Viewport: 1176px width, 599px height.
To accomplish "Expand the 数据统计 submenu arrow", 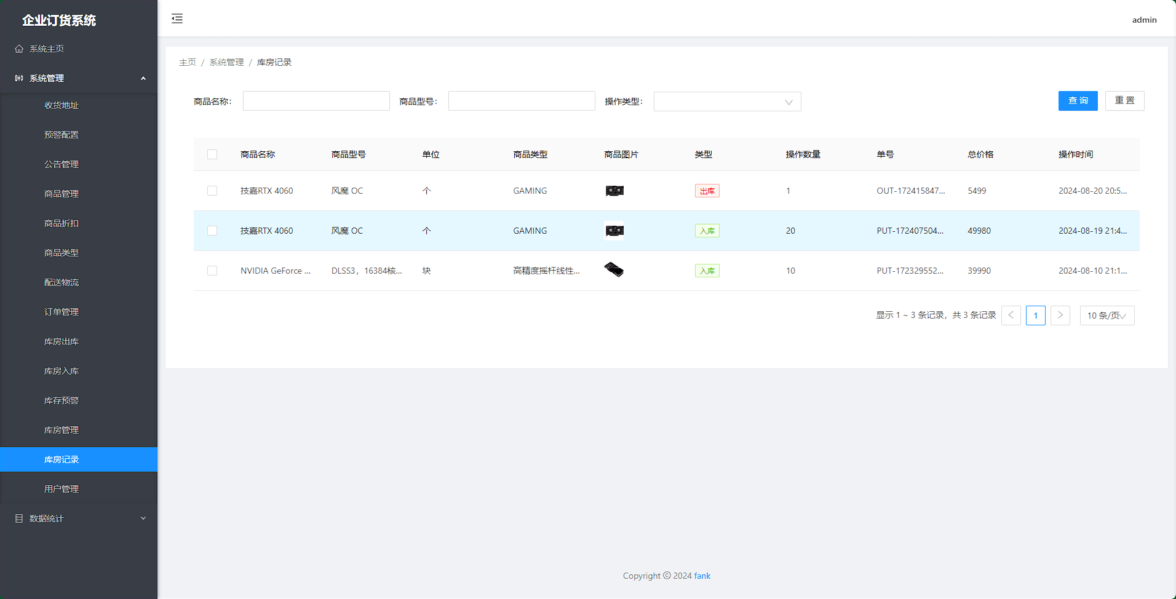I will pyautogui.click(x=143, y=518).
